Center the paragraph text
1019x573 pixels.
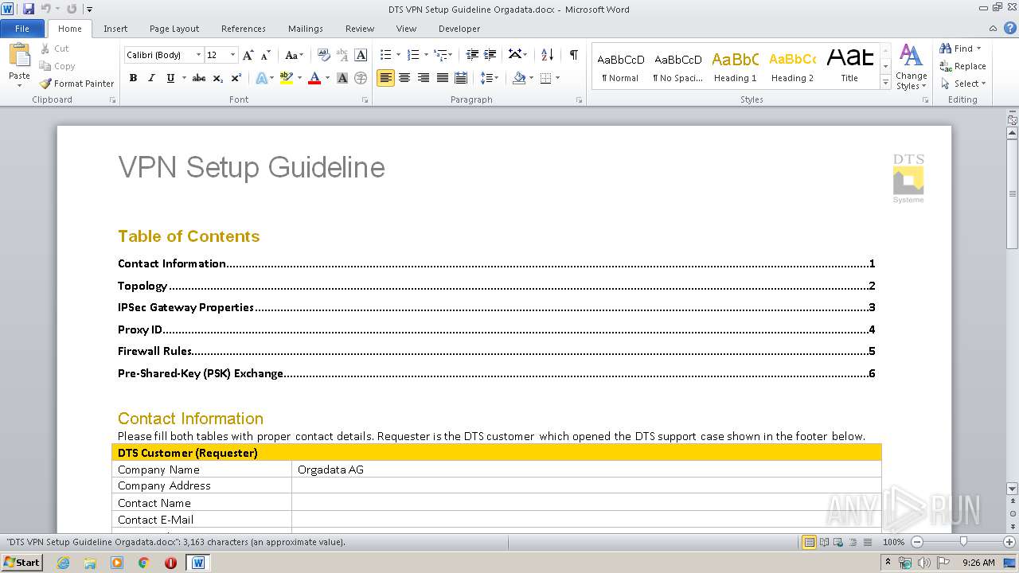[404, 78]
